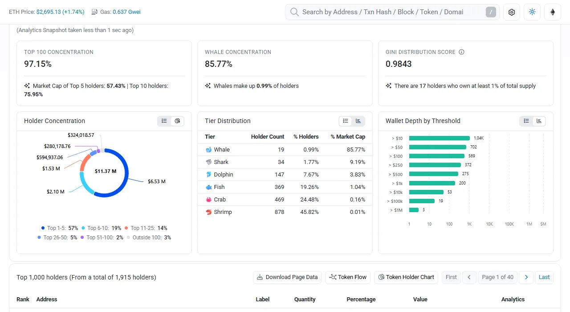The width and height of the screenshot is (570, 312).
Task: Click the slash shortcut key in search
Action: (x=491, y=12)
